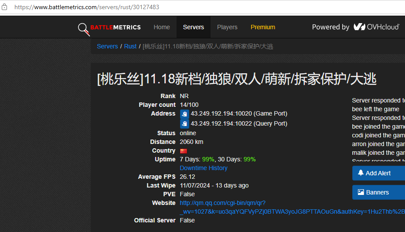This screenshot has height=232, width=405.
Task: Copy the Query Port address icon
Action: coord(185,124)
